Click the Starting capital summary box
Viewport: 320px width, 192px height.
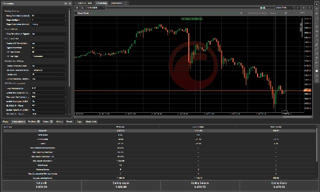[x=121, y=185]
